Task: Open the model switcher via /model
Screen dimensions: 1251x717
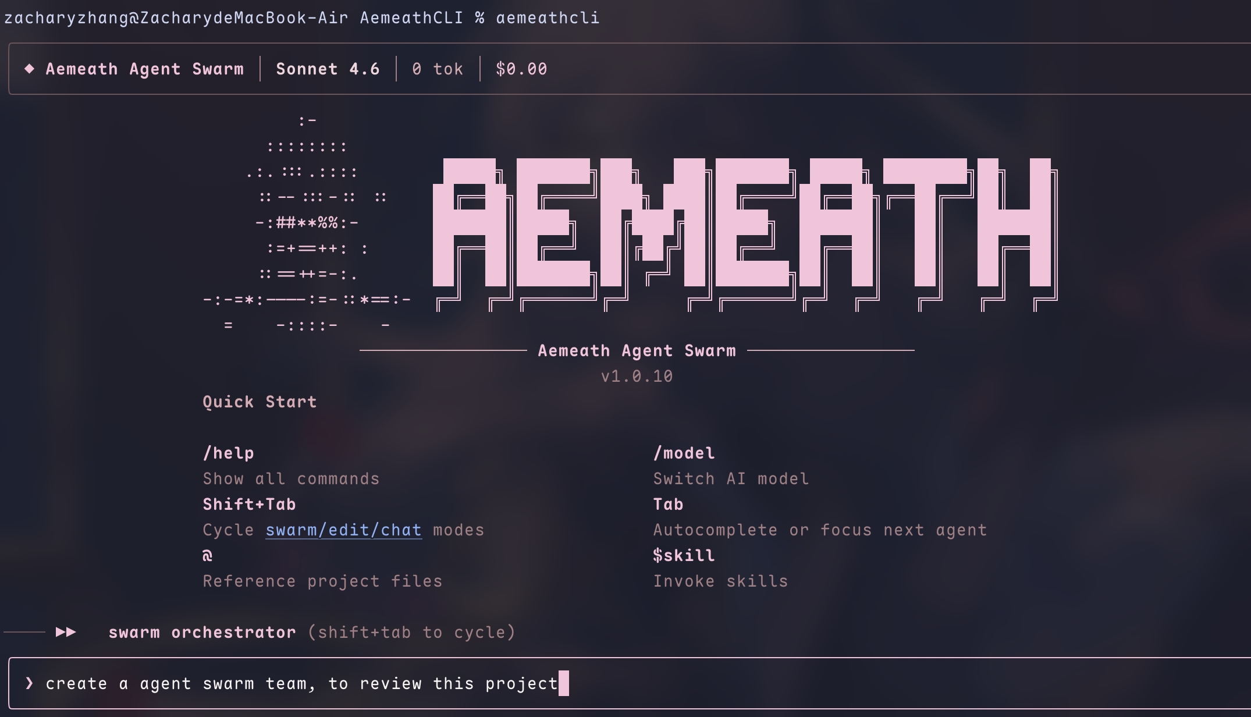Action: (x=684, y=453)
